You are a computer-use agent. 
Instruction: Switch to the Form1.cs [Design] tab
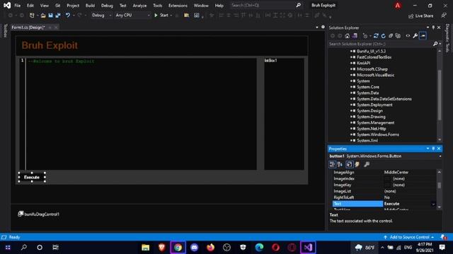[x=28, y=28]
